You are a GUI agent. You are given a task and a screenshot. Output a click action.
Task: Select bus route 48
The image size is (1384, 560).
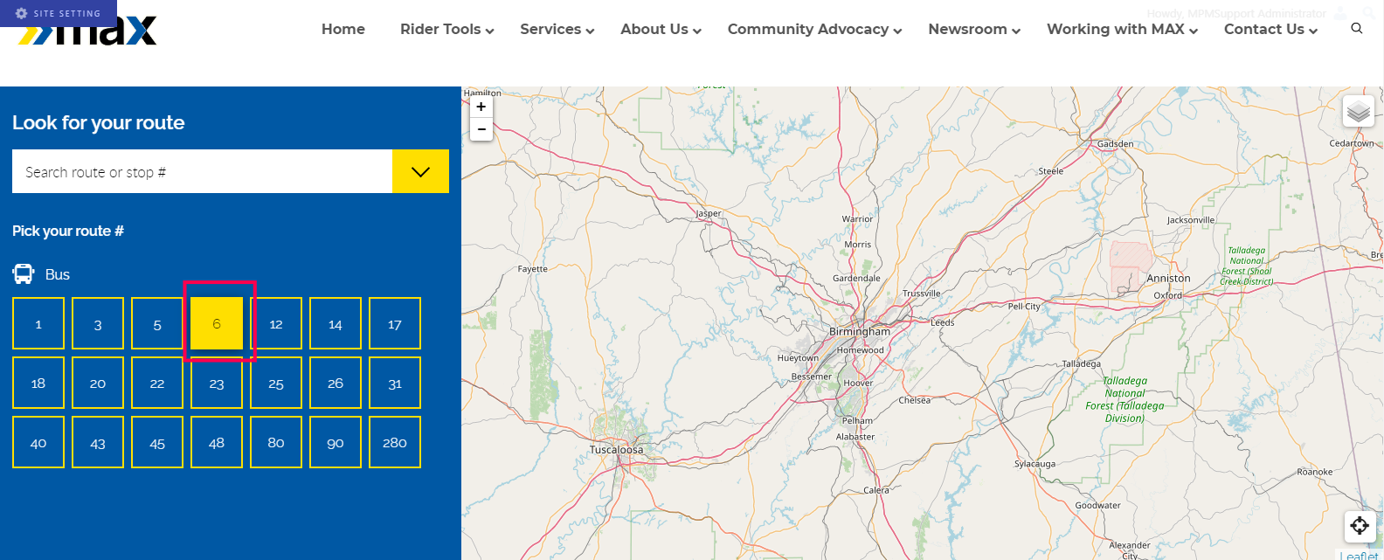pos(217,442)
